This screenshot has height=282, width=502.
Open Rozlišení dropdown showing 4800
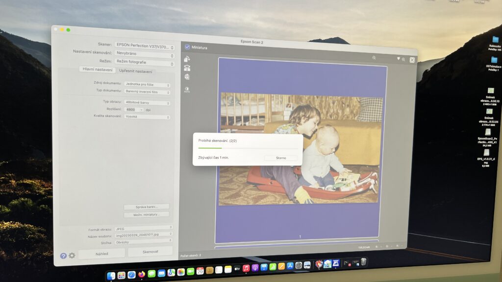tap(134, 110)
